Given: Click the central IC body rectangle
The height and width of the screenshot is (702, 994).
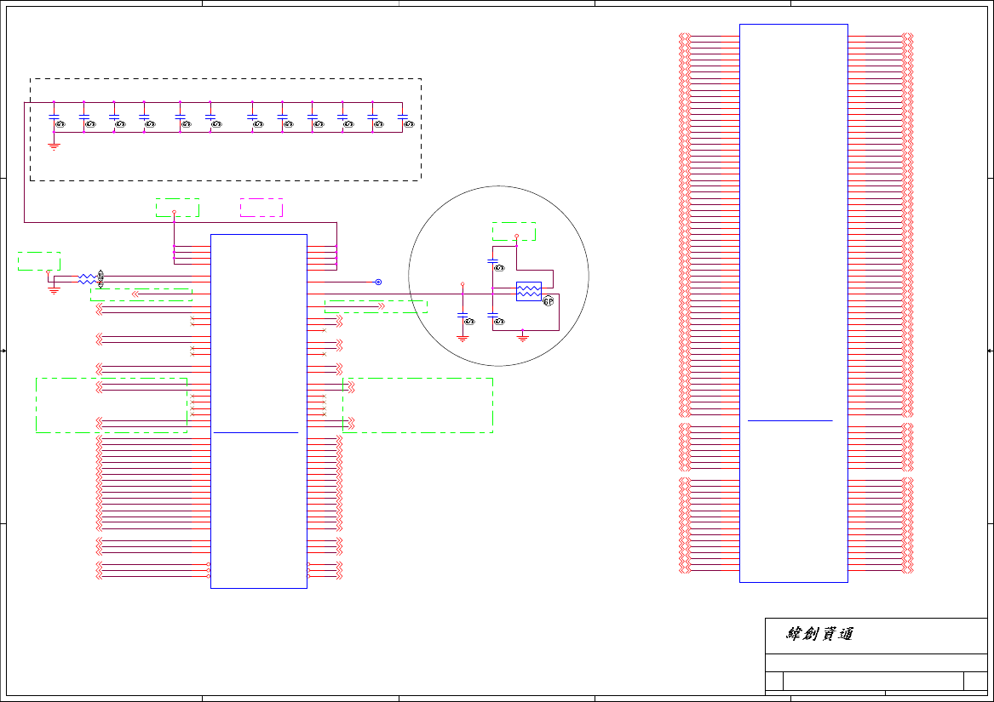Looking at the screenshot, I should pyautogui.click(x=259, y=411).
